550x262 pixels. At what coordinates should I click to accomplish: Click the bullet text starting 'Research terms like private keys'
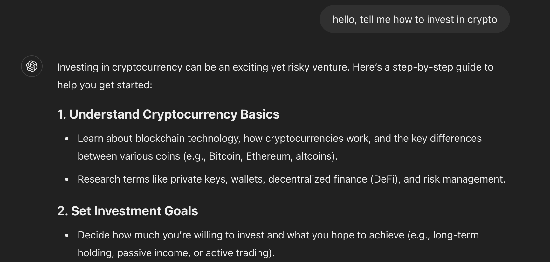point(292,179)
